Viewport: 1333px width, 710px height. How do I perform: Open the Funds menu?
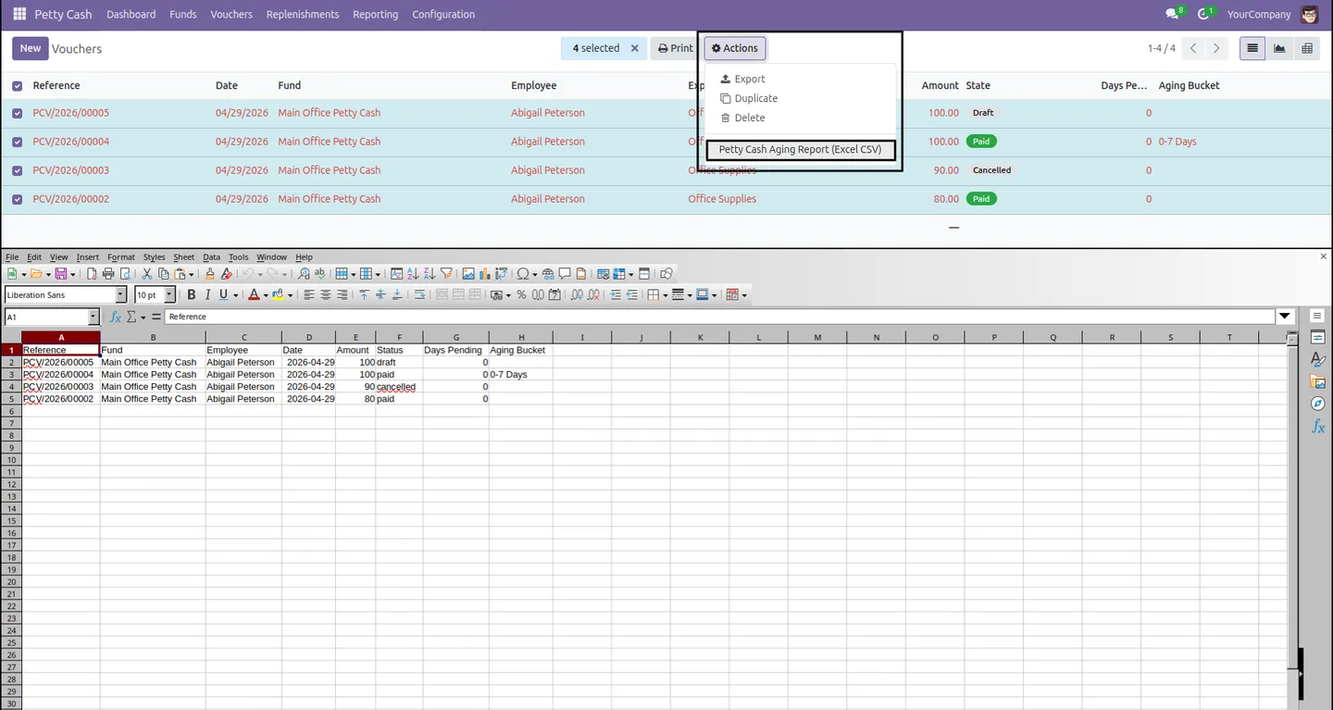[183, 14]
